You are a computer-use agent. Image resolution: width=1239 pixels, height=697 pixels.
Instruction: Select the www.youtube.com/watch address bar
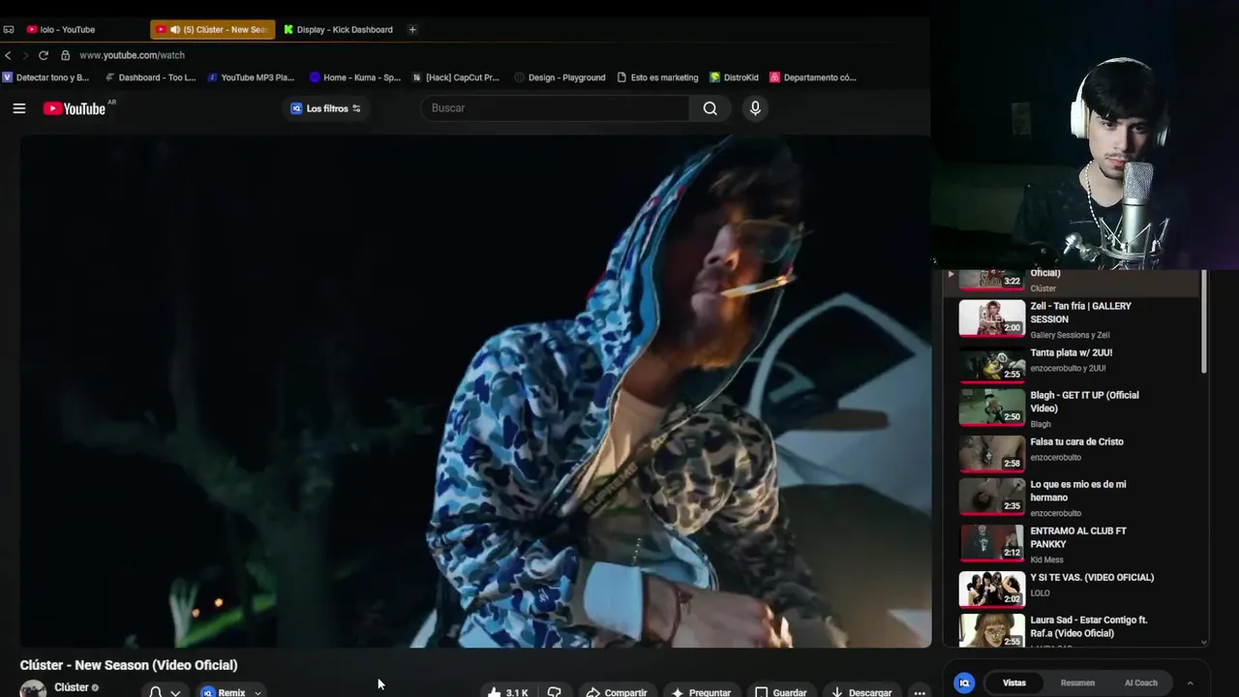click(x=132, y=55)
